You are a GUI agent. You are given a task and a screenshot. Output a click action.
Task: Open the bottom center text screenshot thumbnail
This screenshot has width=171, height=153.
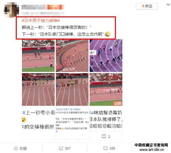click(x=72, y=123)
